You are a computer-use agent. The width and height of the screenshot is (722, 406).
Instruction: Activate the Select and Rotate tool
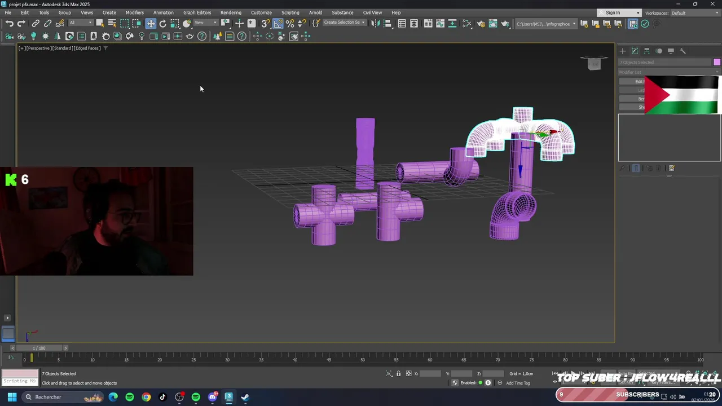[x=163, y=24]
